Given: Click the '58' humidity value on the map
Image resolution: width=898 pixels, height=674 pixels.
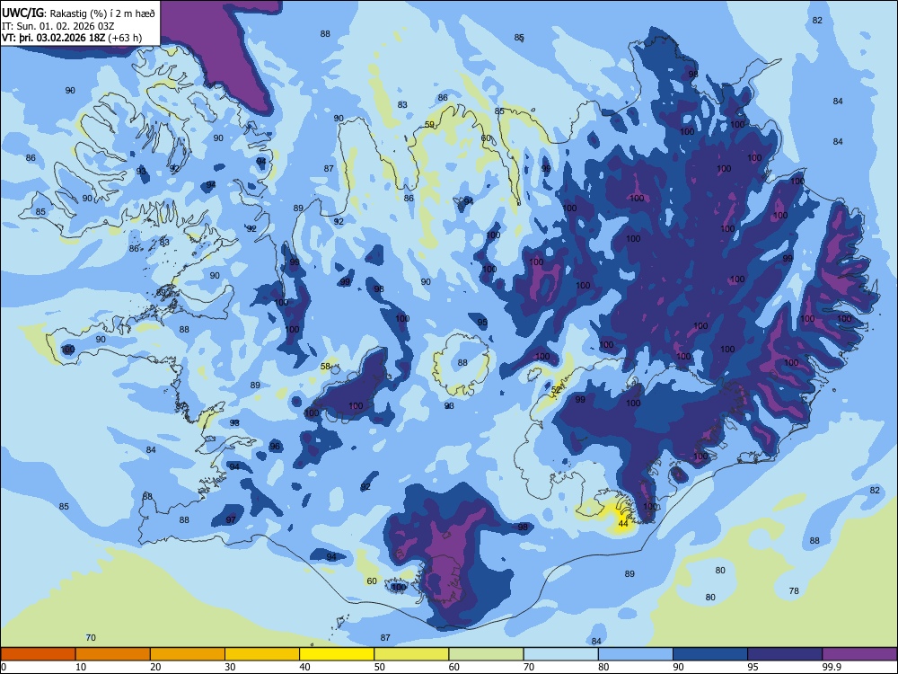Looking at the screenshot, I should coord(325,367).
